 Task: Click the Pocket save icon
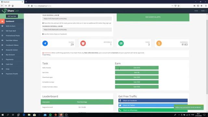click(x=175, y=6)
